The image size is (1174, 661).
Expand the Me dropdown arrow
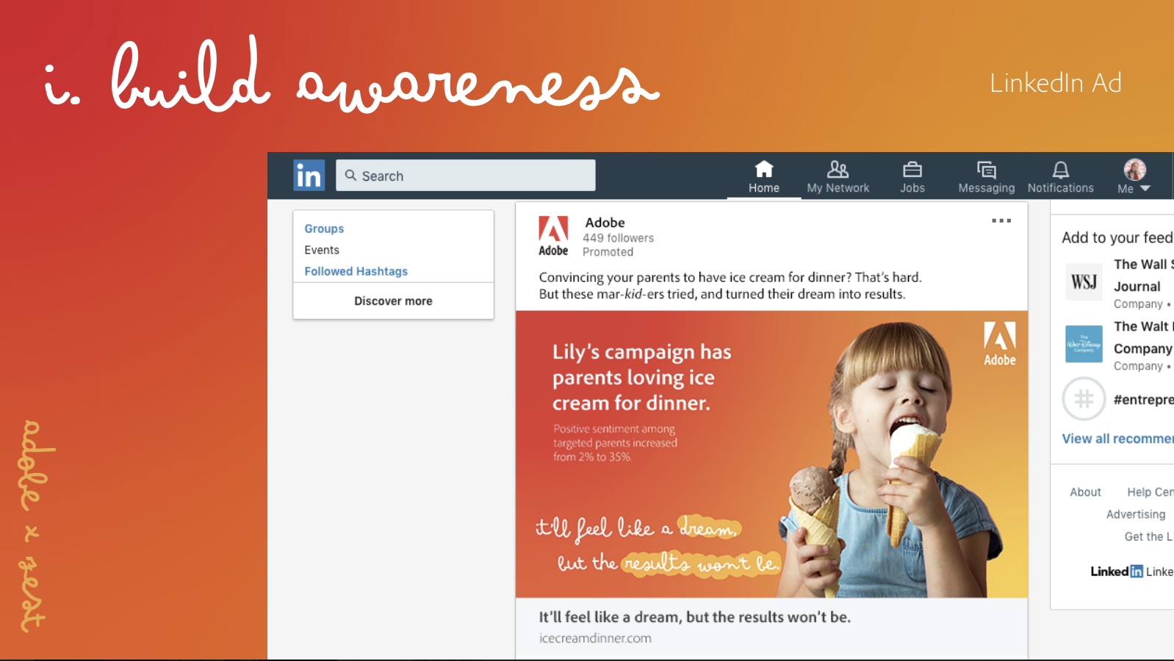pos(1145,189)
